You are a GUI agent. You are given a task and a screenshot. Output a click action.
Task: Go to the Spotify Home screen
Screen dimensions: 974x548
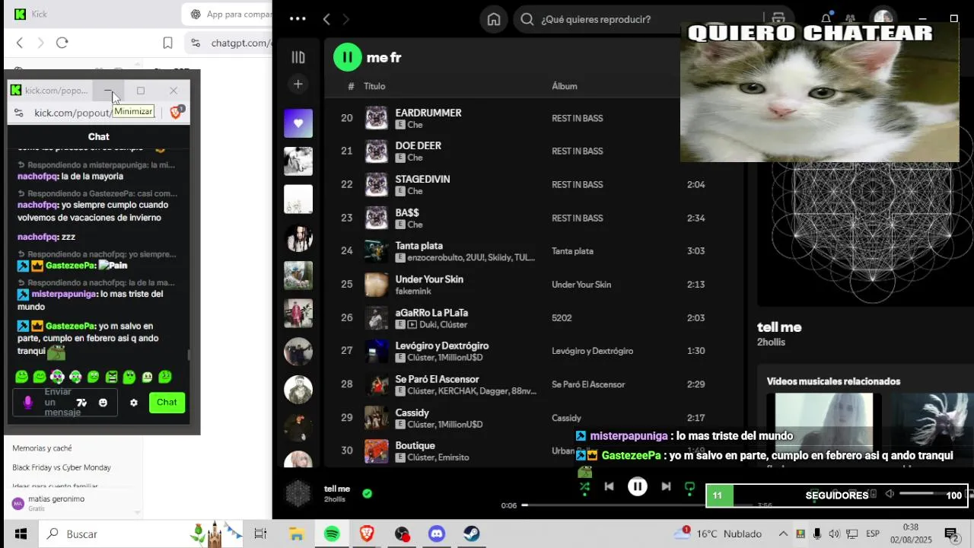click(494, 19)
